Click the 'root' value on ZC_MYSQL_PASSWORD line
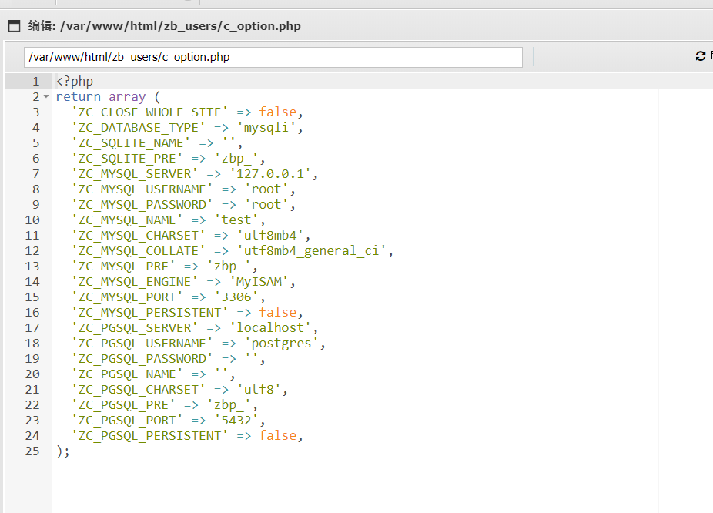 (x=266, y=205)
